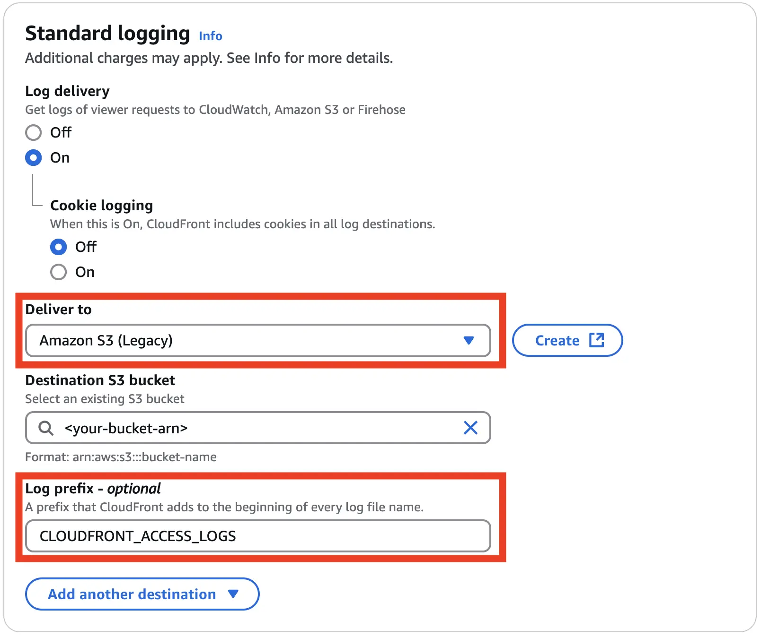Clear the S3 bucket field with X icon
Image resolution: width=761 pixels, height=637 pixels.
[x=470, y=428]
